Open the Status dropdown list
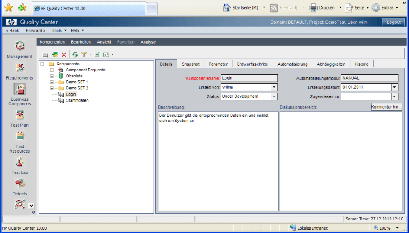The image size is (409, 233). (x=274, y=96)
